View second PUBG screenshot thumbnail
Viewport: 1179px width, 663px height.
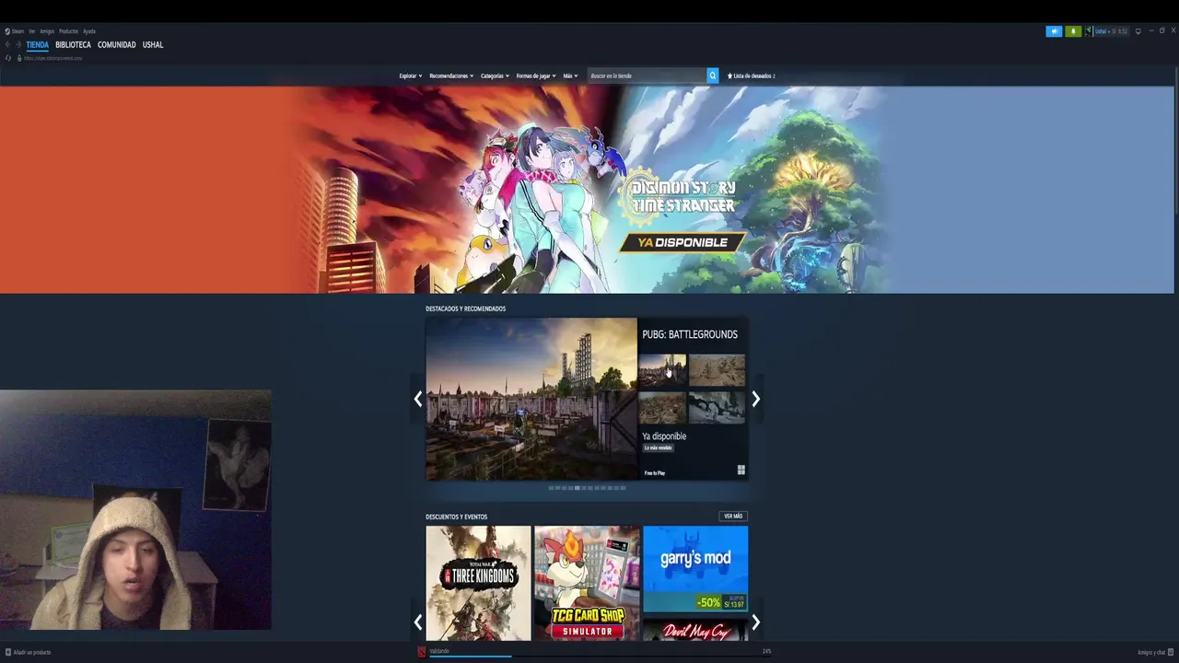(717, 370)
